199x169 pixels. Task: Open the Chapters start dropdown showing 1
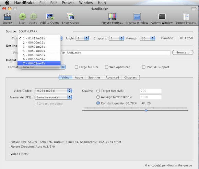tap(116, 38)
